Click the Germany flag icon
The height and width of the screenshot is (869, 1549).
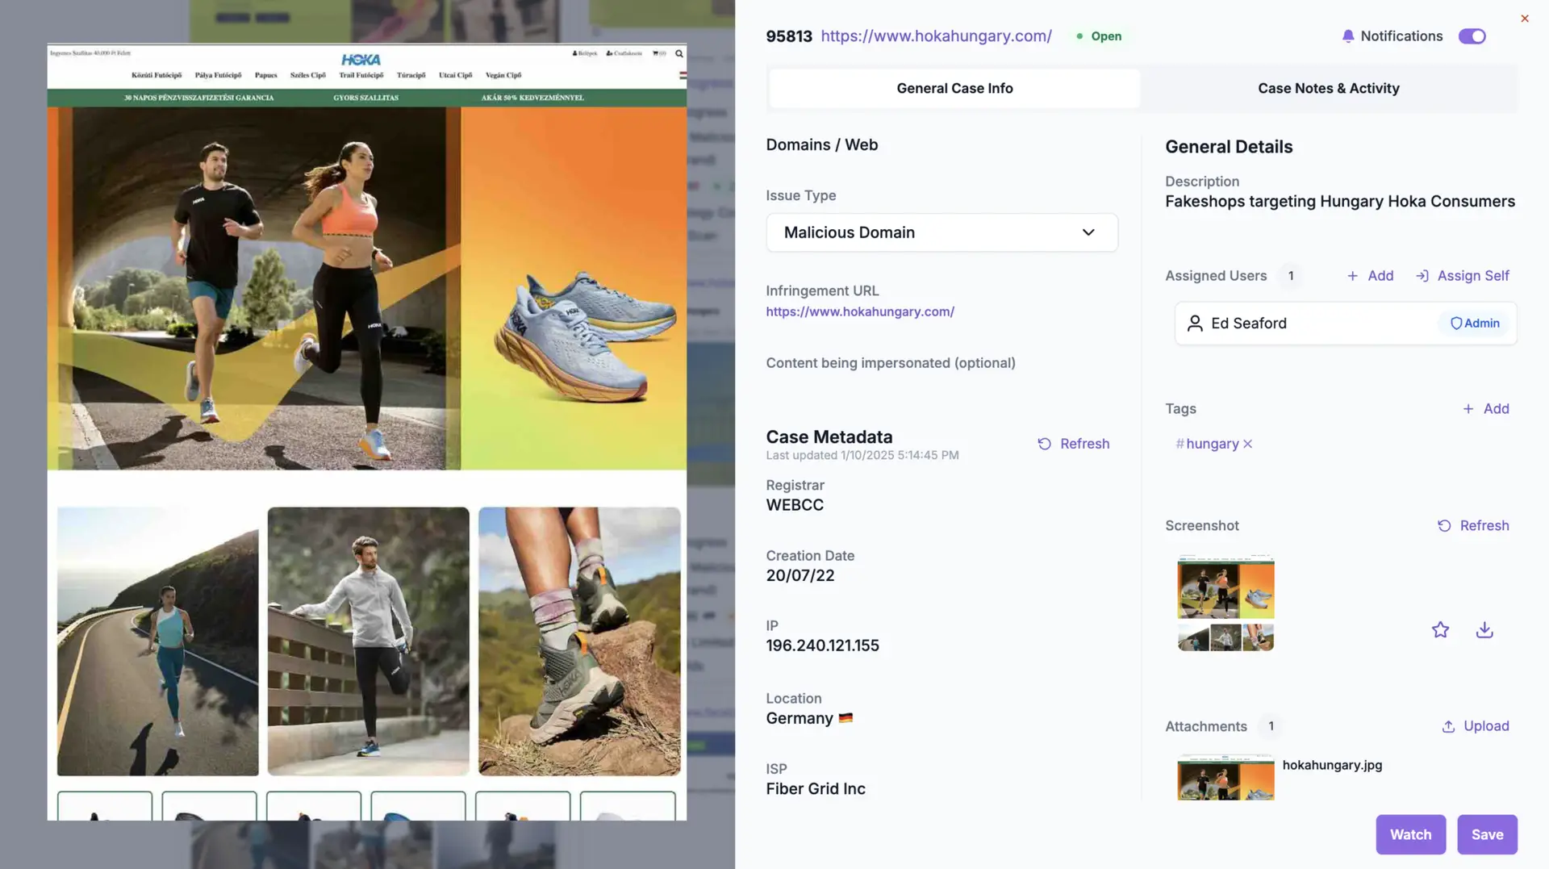[845, 718]
